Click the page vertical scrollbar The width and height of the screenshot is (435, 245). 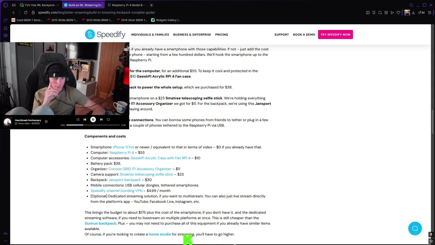433,122
